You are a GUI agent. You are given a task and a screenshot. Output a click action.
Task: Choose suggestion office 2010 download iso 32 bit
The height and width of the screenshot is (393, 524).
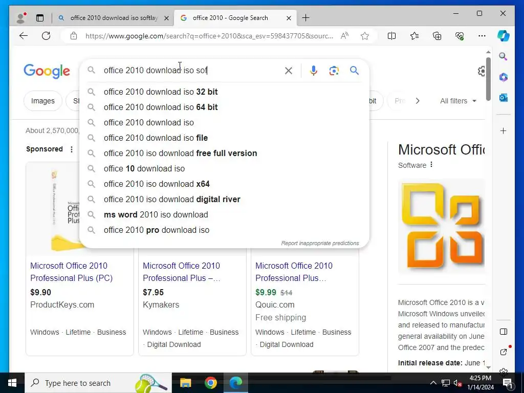[x=224, y=92]
